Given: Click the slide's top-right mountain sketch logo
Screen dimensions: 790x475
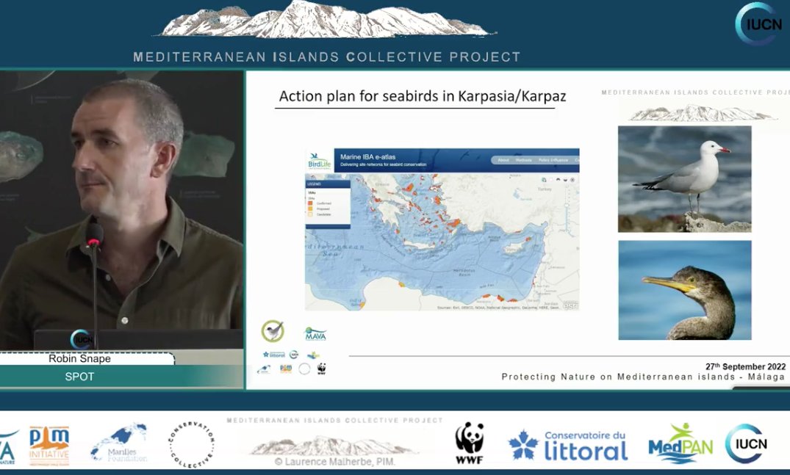Looking at the screenshot, I should point(703,113).
